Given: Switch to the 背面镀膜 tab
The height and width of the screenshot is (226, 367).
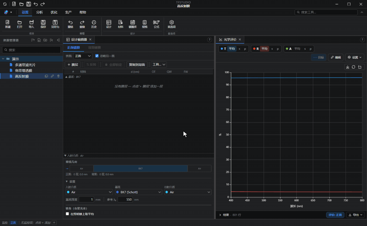Looking at the screenshot, I should click(94, 48).
